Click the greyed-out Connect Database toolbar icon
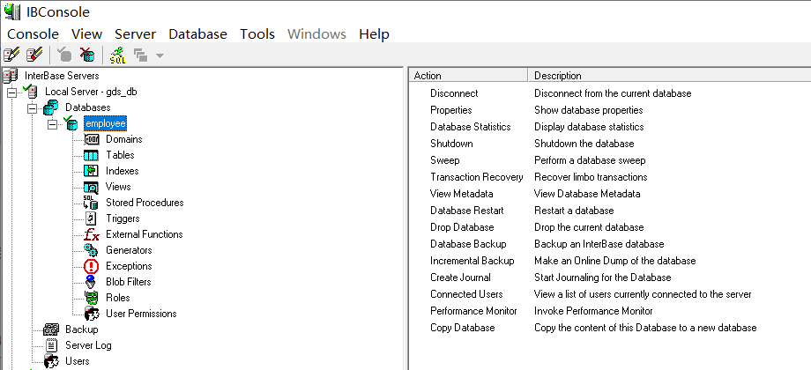The width and height of the screenshot is (811, 370). point(64,55)
